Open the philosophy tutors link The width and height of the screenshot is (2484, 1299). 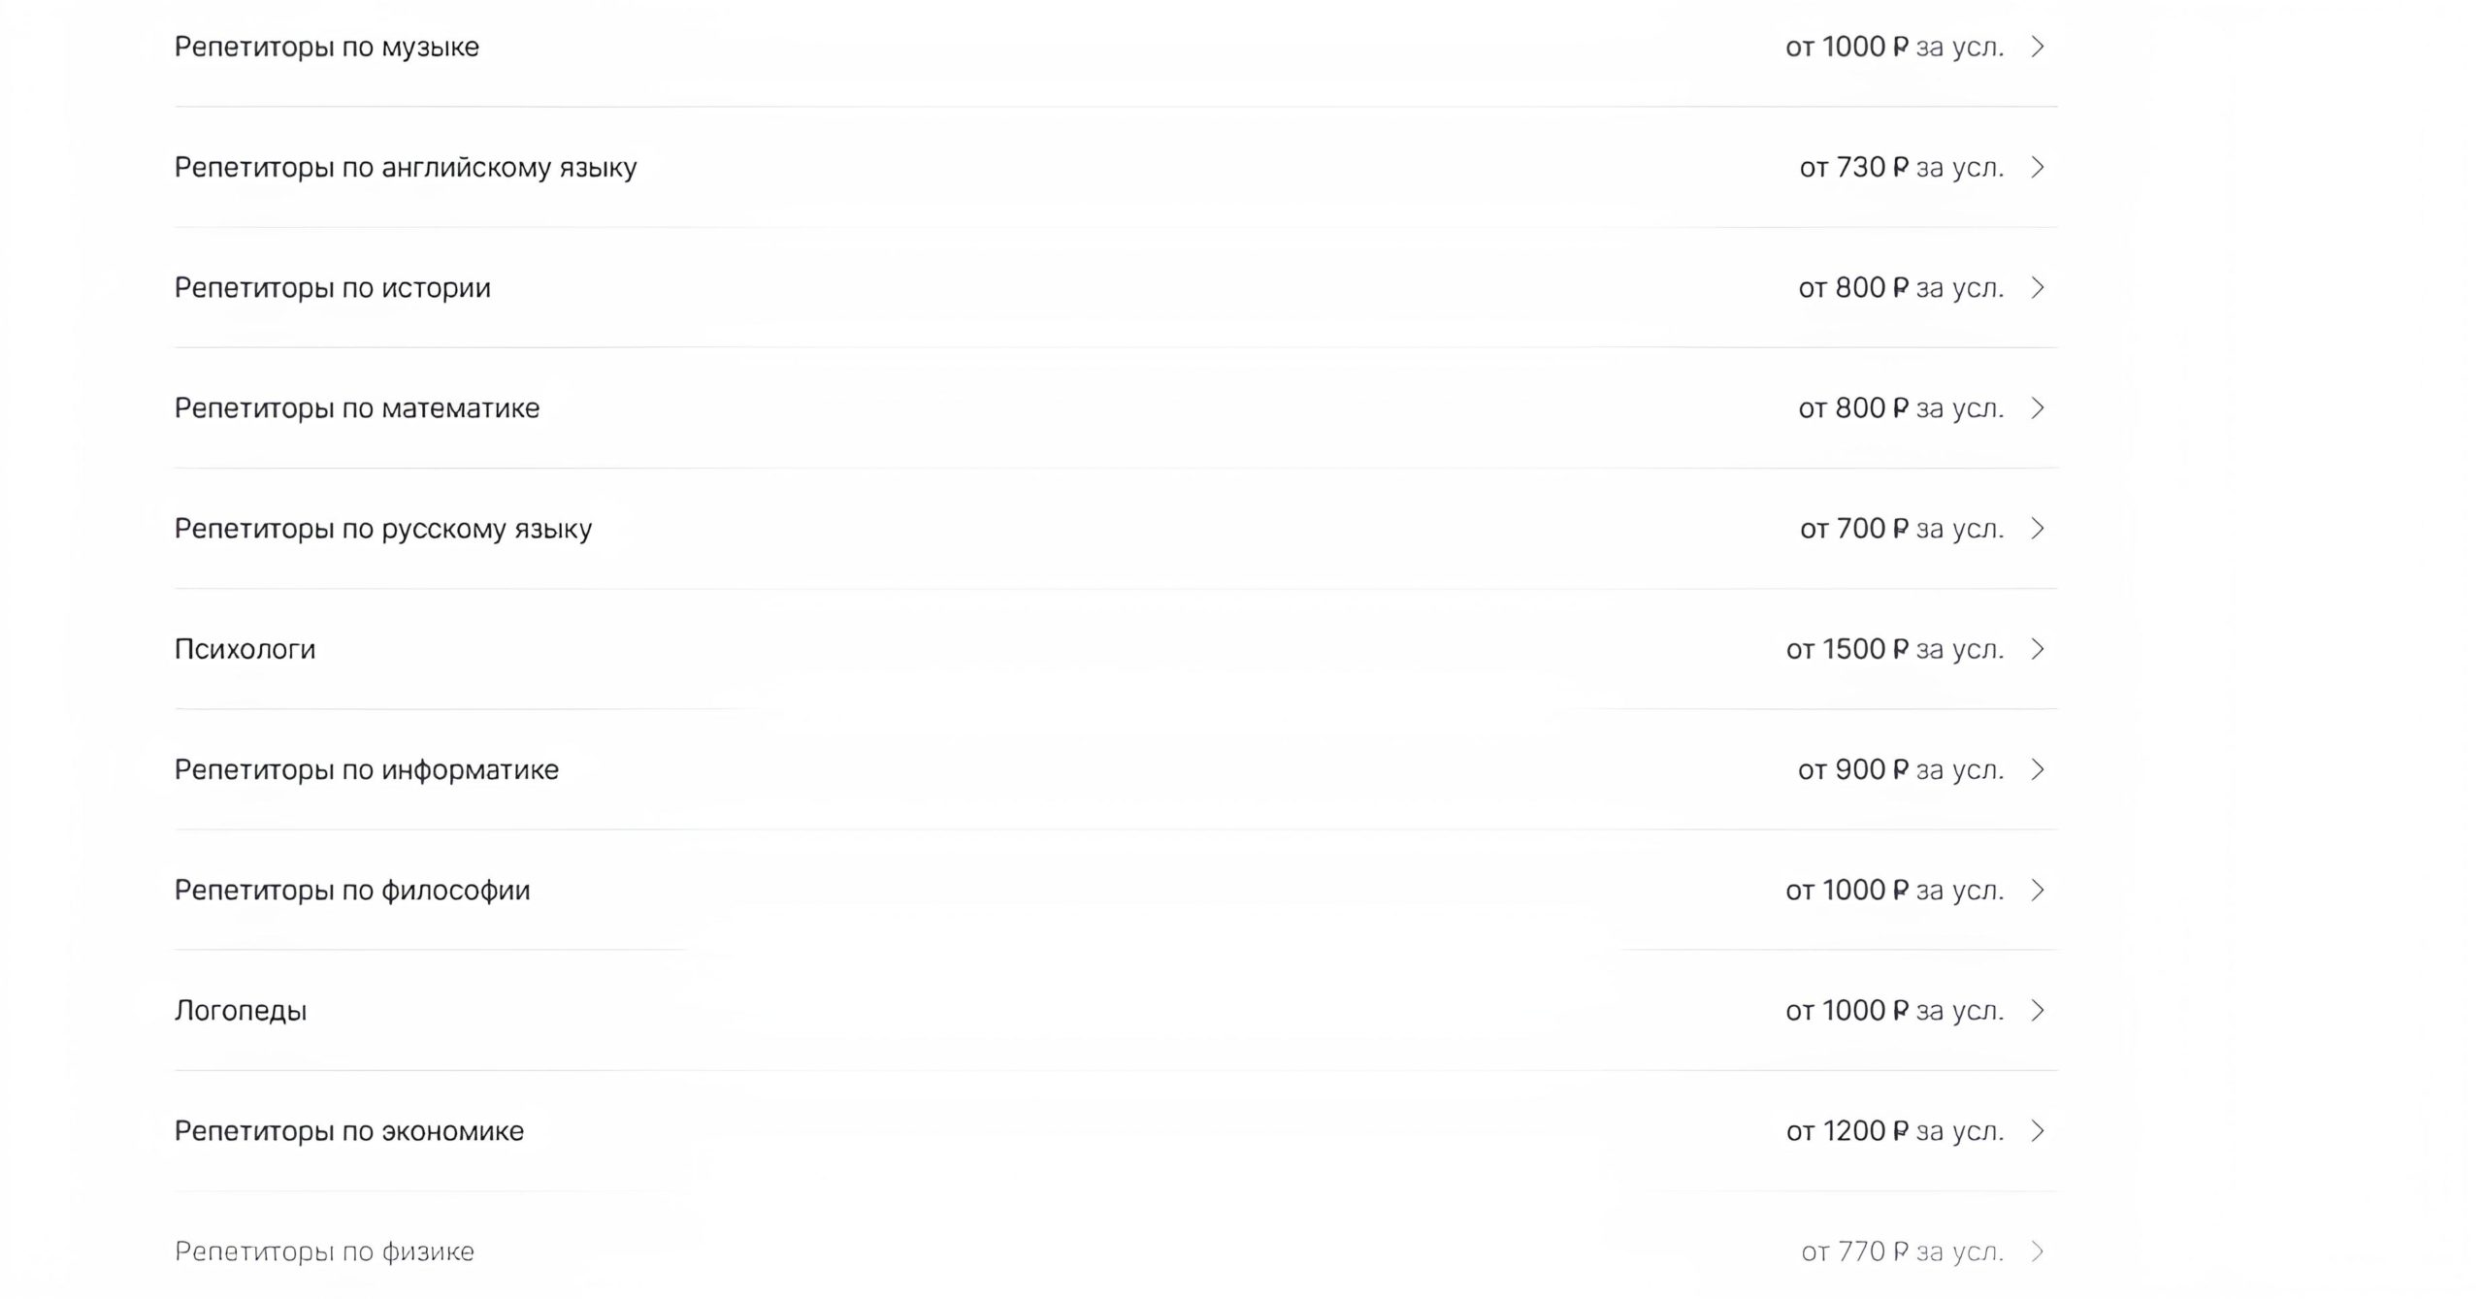tap(351, 891)
